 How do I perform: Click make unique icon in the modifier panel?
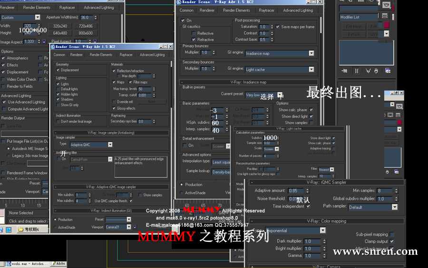tap(368, 71)
